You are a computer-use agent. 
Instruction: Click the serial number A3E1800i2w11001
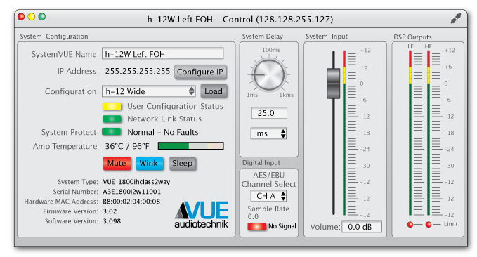click(x=132, y=192)
